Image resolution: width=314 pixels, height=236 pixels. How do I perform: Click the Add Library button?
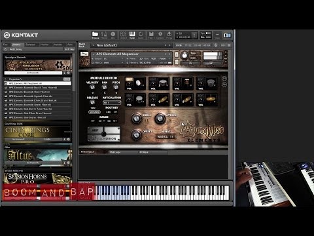pyautogui.click(x=16, y=49)
